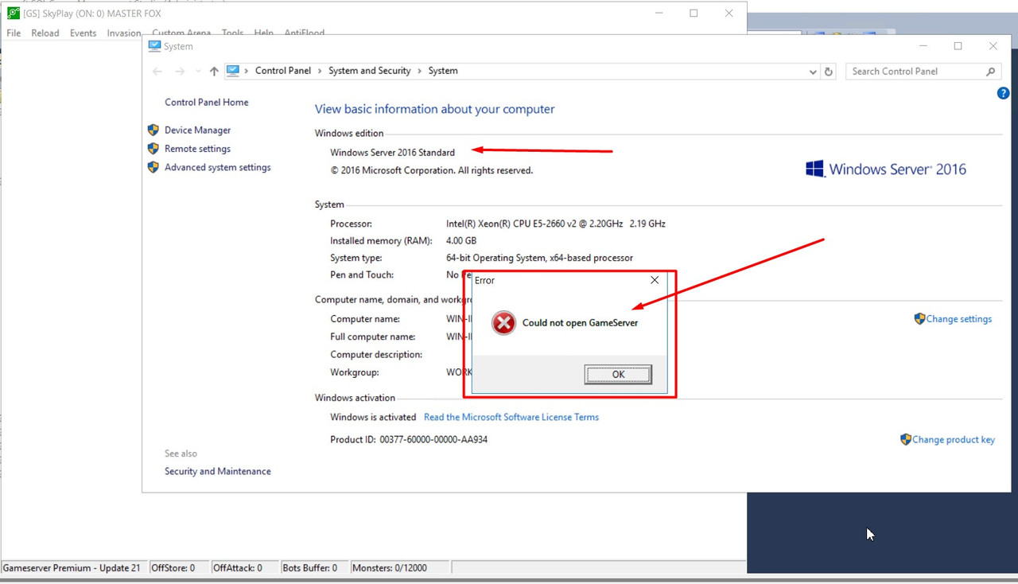Click System breadcrumb segment
Screen dimensions: 1018x584
coord(443,71)
